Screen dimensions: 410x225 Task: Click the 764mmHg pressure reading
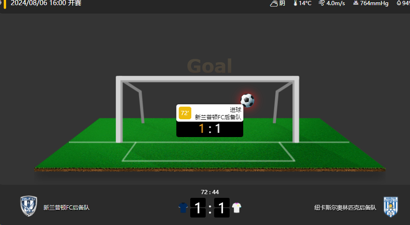[x=374, y=3]
